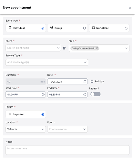Open the date picker calendar icon
The image size is (135, 162).
85,82
